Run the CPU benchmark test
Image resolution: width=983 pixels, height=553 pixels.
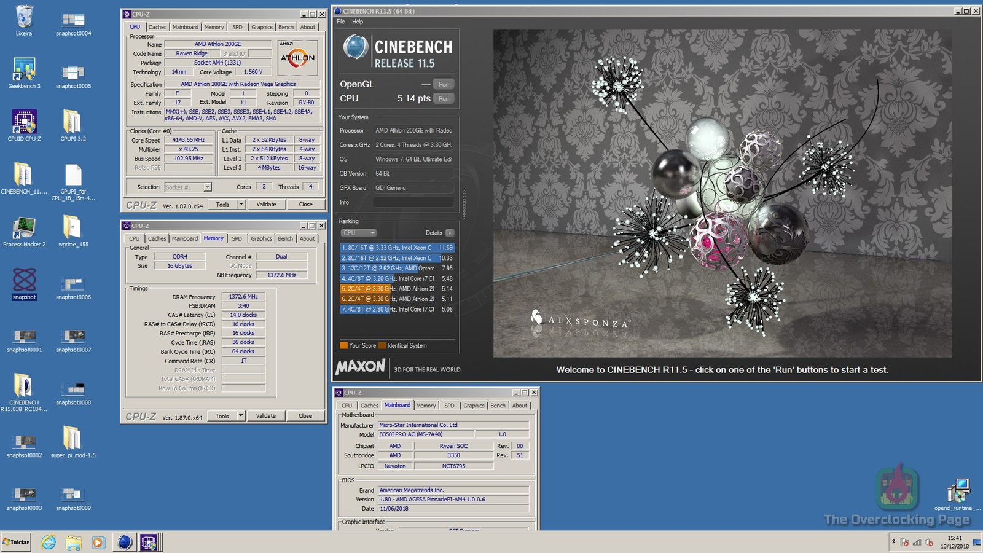pyautogui.click(x=444, y=98)
